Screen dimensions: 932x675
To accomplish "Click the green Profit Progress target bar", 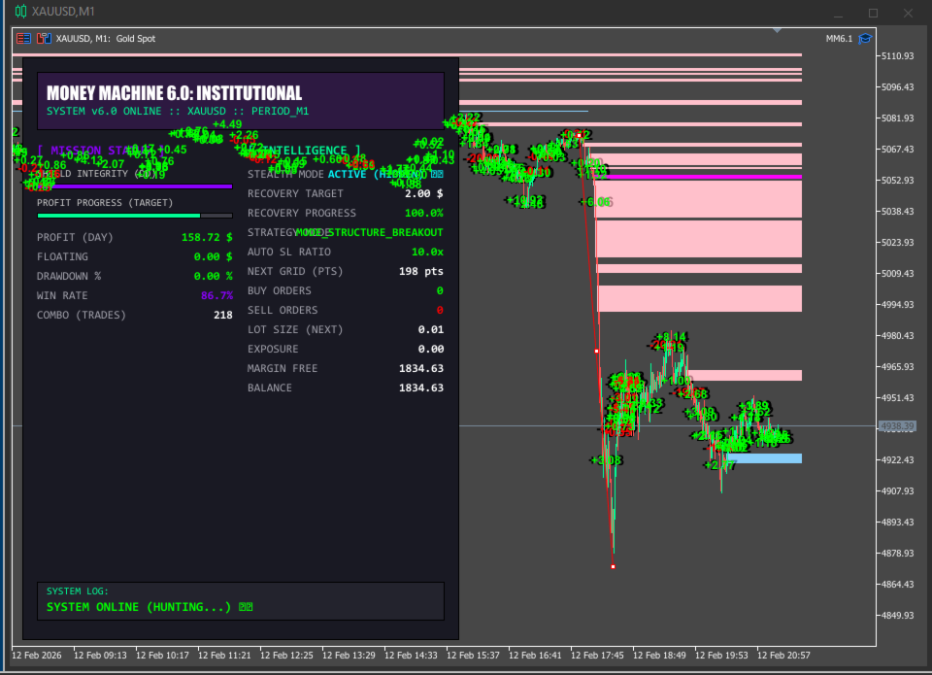I will [135, 216].
